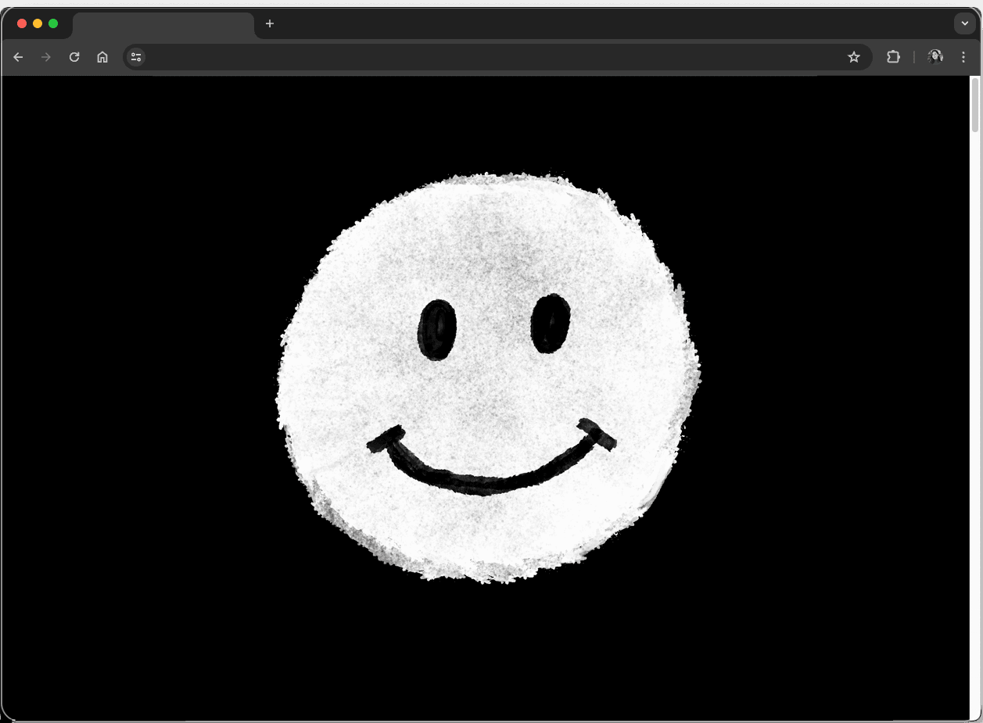The height and width of the screenshot is (723, 983).
Task: Click the smiley face's left eye
Action: click(437, 330)
